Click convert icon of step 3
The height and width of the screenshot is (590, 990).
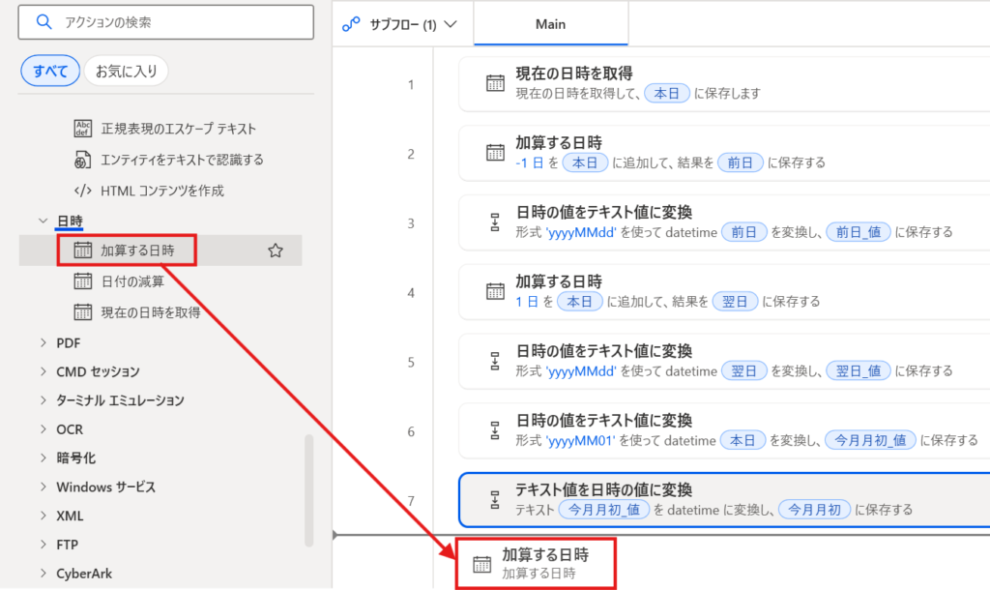tap(495, 221)
